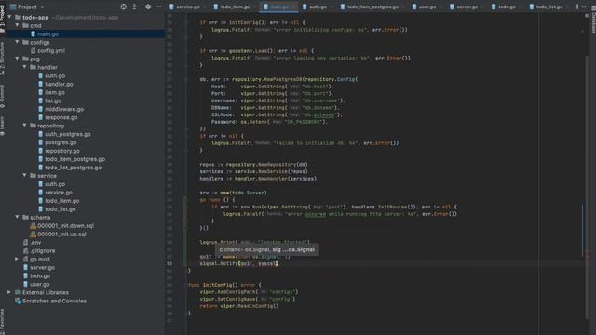The height and width of the screenshot is (335, 596).
Task: Select item.go in handler folder
Action: (55, 92)
